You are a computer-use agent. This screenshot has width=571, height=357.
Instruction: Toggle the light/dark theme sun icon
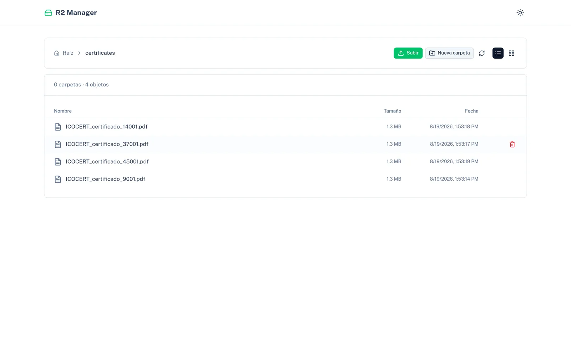click(520, 13)
